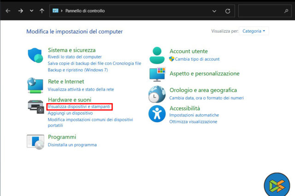Click the Sistema e sicurezza shield icon
The height and width of the screenshot is (196, 295).
[35, 55]
